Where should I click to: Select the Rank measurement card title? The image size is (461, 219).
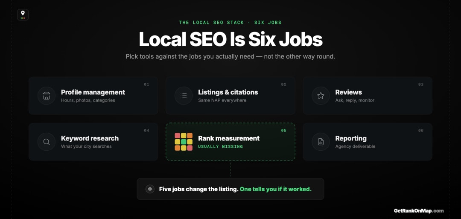click(x=229, y=138)
